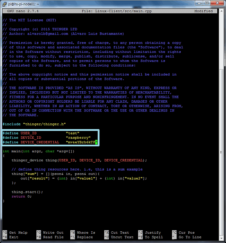Screen dimensions: 226x243
Task: Click the credential string "mv&eYBrh6kTF"
Action: pyautogui.click(x=82, y=142)
